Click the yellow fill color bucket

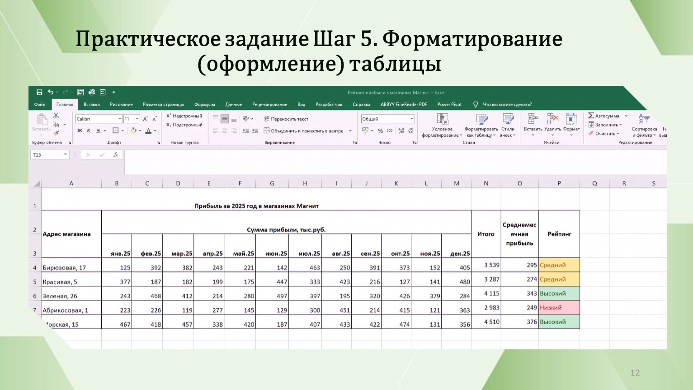(133, 131)
